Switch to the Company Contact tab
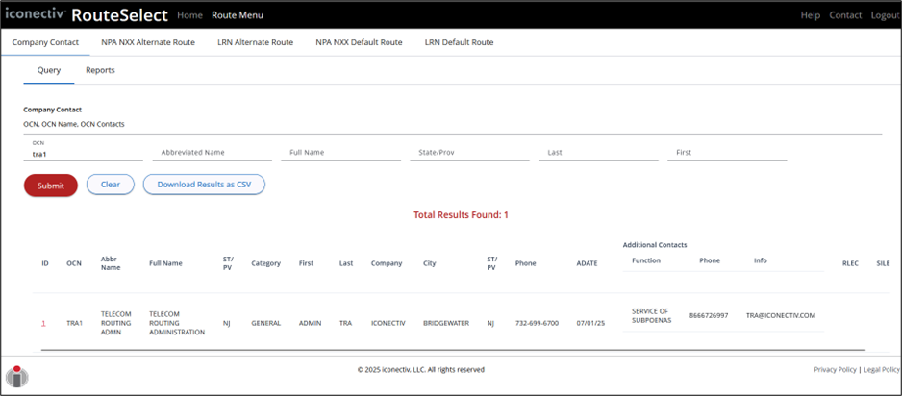This screenshot has width=902, height=396. (45, 42)
